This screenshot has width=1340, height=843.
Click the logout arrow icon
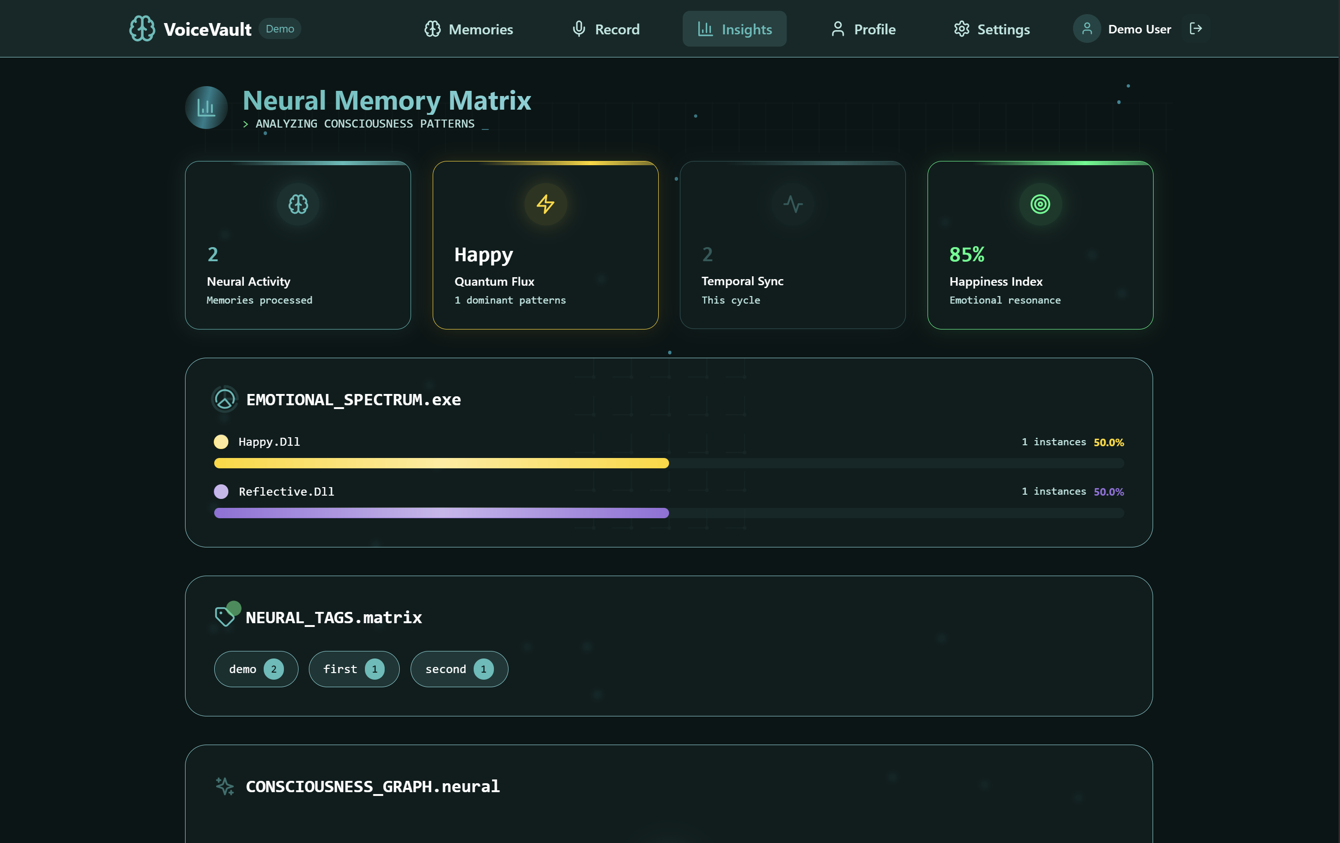tap(1195, 28)
